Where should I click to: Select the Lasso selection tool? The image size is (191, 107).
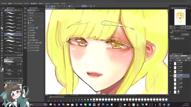(x=2, y=21)
